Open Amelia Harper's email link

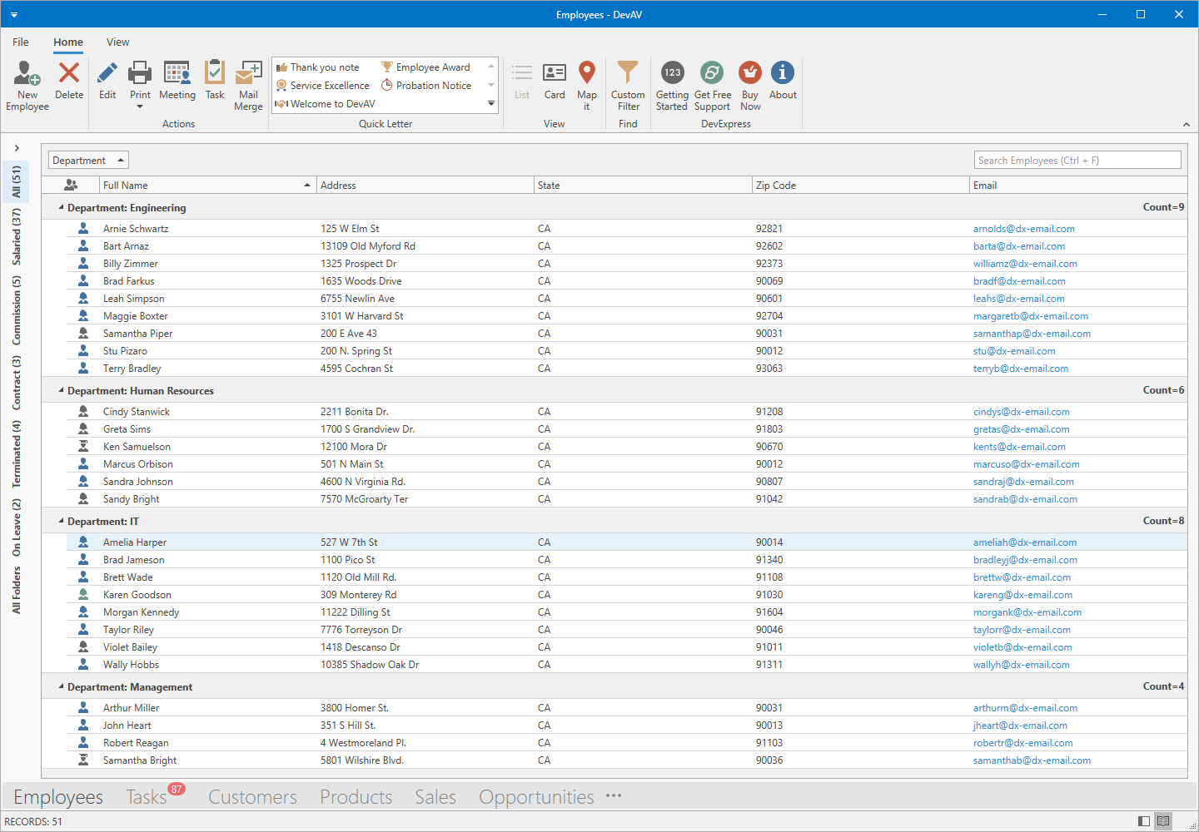tap(1025, 542)
